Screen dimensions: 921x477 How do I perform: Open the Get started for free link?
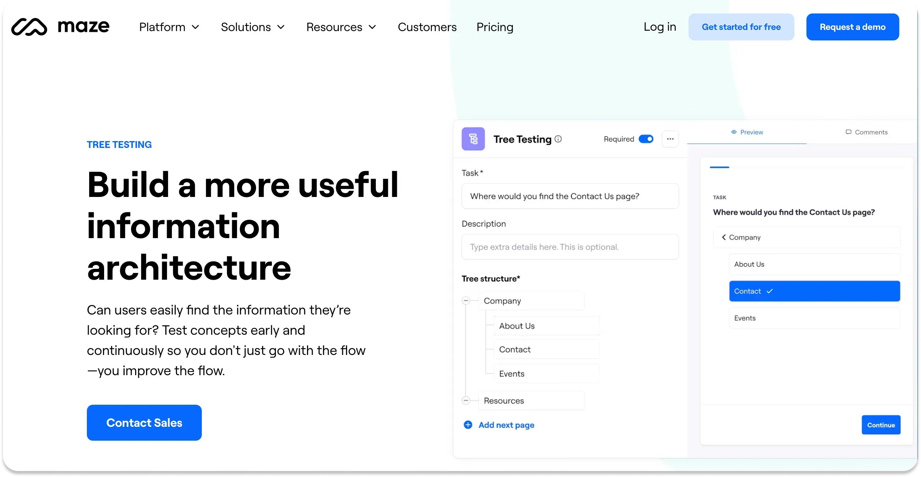pos(741,27)
